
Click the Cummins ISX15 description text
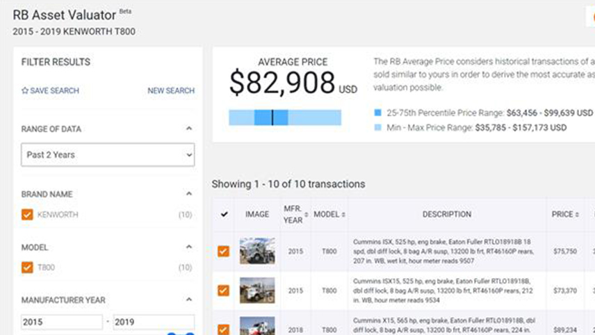(443, 291)
